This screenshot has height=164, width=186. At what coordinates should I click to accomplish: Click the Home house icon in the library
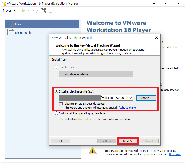(10, 24)
